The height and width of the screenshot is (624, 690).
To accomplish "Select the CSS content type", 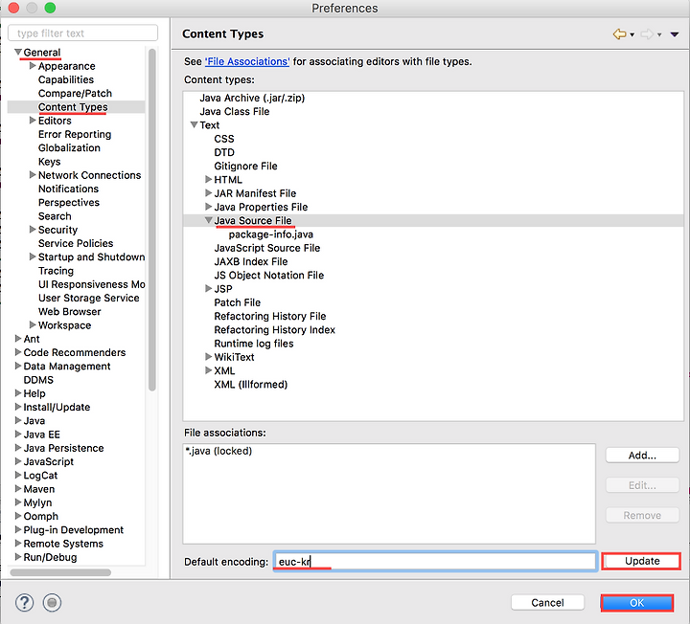I will 224,139.
